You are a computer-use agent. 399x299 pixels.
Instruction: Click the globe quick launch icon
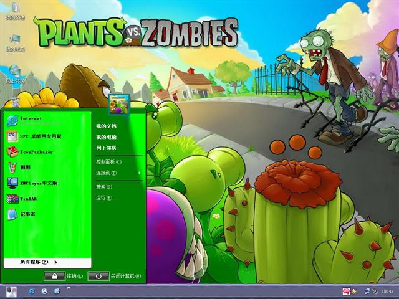click(44, 292)
